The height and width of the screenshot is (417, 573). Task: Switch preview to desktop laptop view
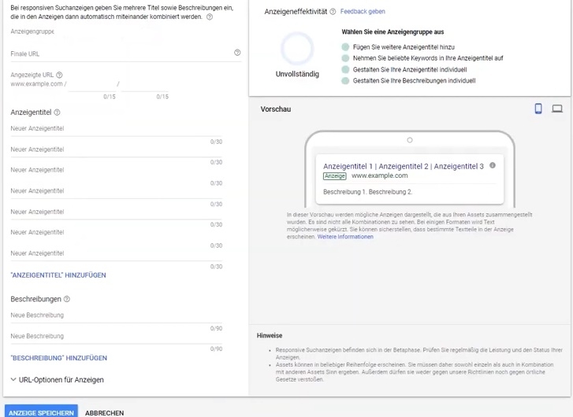(557, 109)
